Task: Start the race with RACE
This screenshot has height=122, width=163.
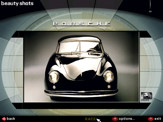Action: pos(90,119)
